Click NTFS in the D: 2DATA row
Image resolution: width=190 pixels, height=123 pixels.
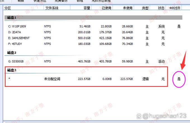47,32
